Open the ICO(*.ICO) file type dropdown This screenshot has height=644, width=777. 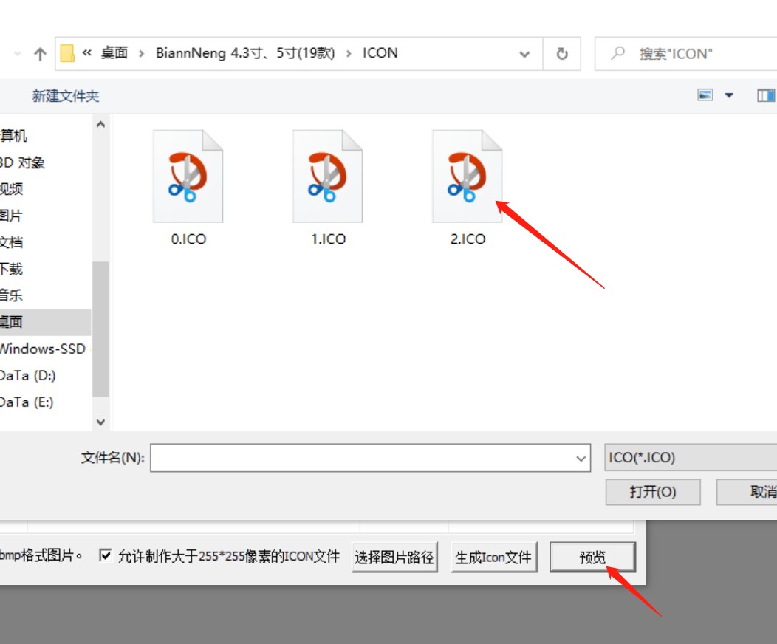(x=691, y=457)
